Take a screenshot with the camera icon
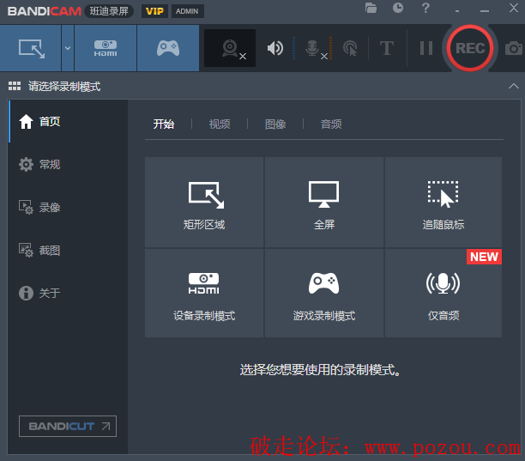 (514, 48)
